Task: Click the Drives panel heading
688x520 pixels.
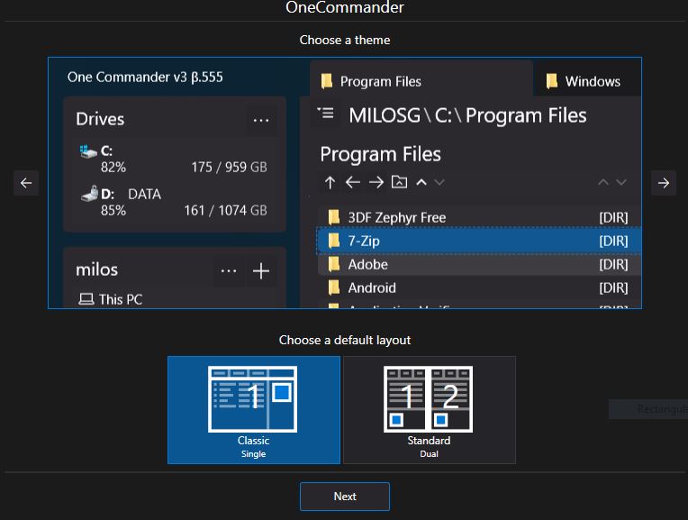Action: tap(100, 119)
